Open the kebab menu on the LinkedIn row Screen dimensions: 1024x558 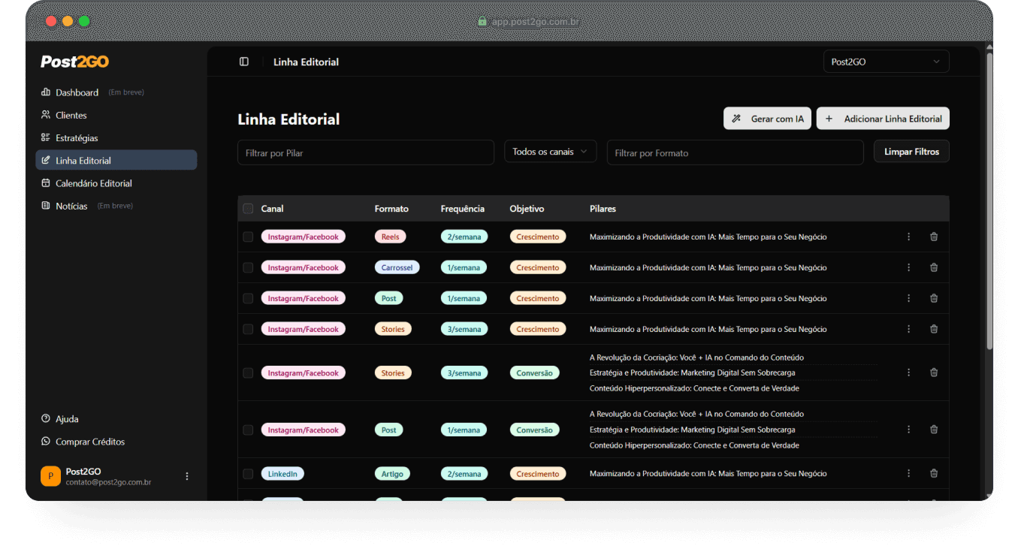pos(908,473)
